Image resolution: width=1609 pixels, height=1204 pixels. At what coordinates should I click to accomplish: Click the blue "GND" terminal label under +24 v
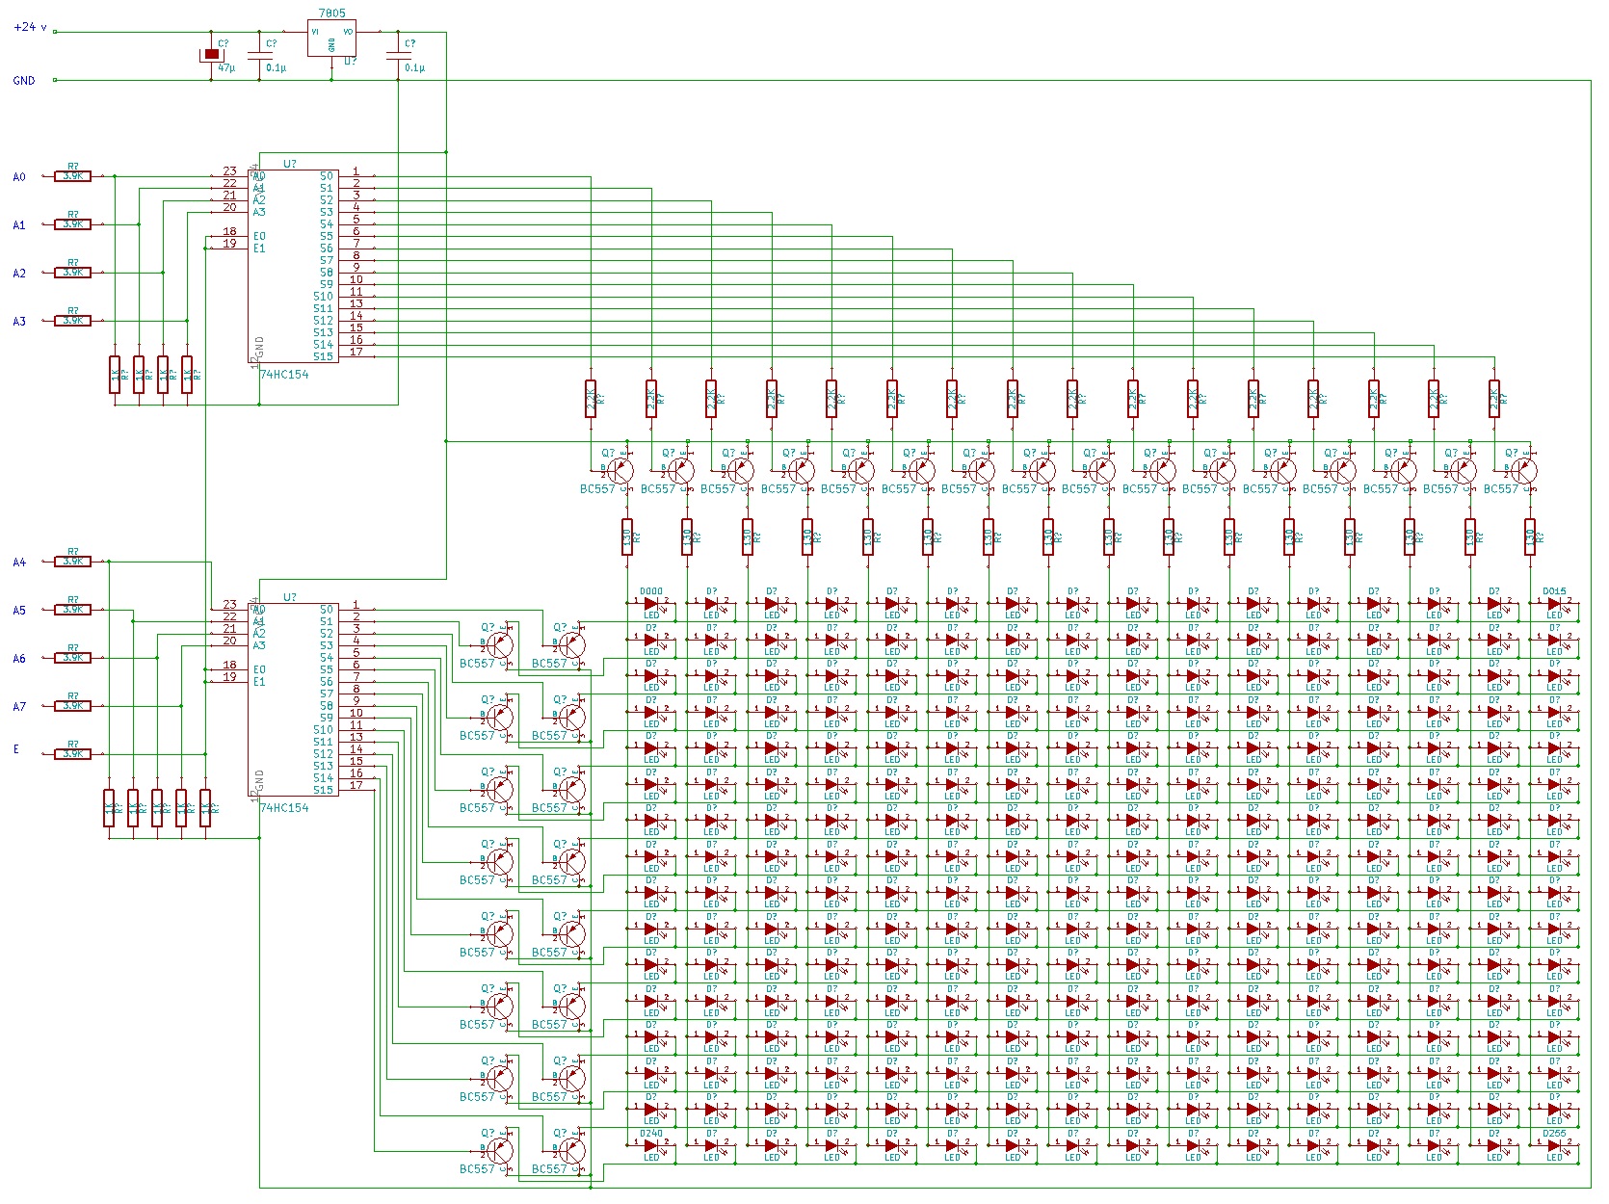pyautogui.click(x=24, y=81)
